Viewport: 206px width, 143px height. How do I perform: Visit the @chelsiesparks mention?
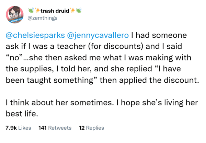[x=35, y=35]
